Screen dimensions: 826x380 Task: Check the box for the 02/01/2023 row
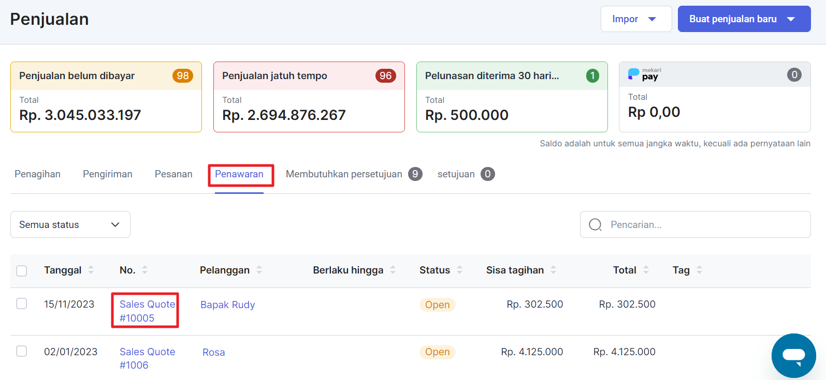(22, 351)
